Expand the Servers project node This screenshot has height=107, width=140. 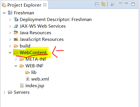4,92
